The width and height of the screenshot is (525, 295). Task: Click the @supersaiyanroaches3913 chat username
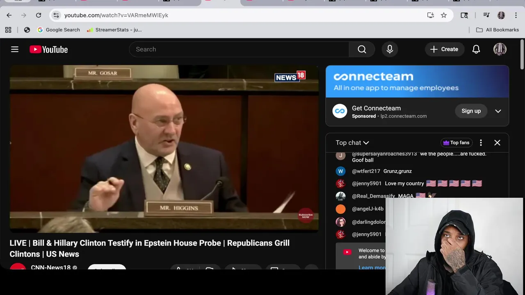384,154
